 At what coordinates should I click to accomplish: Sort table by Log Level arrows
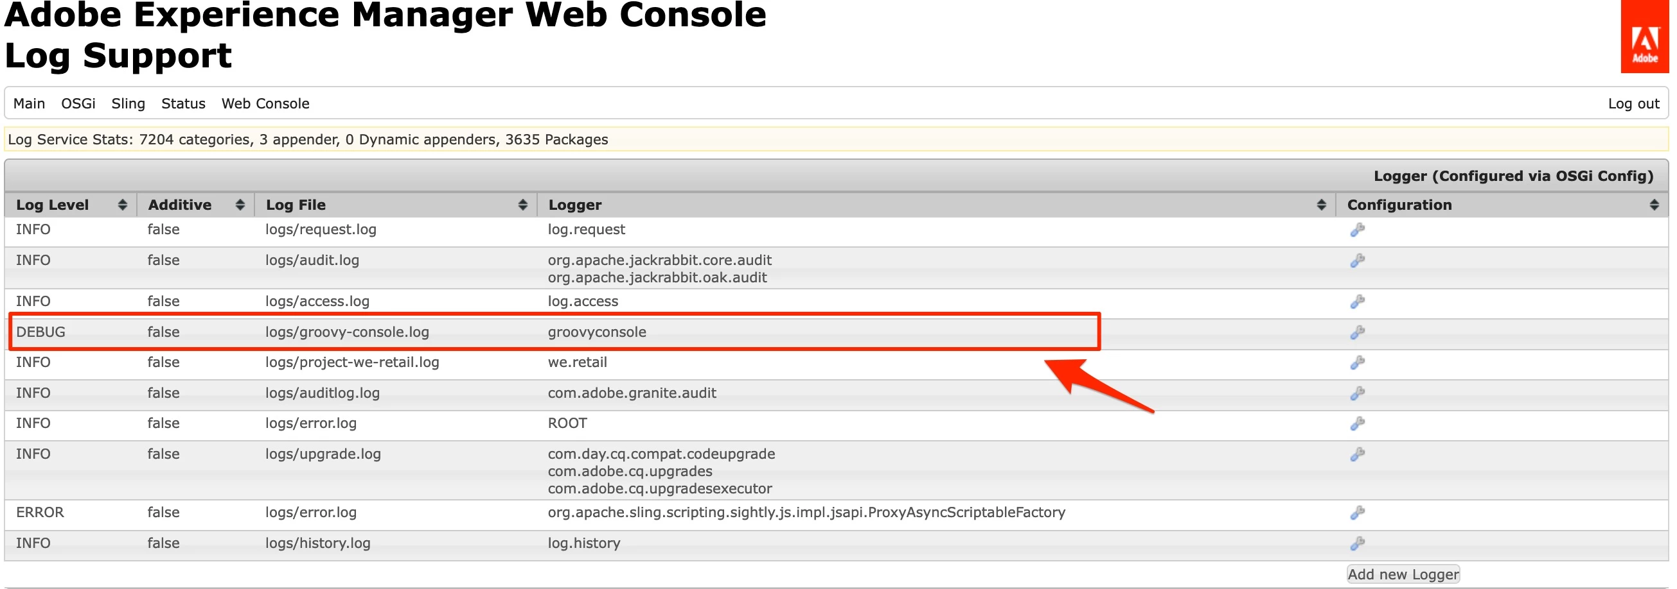pyautogui.click(x=121, y=205)
